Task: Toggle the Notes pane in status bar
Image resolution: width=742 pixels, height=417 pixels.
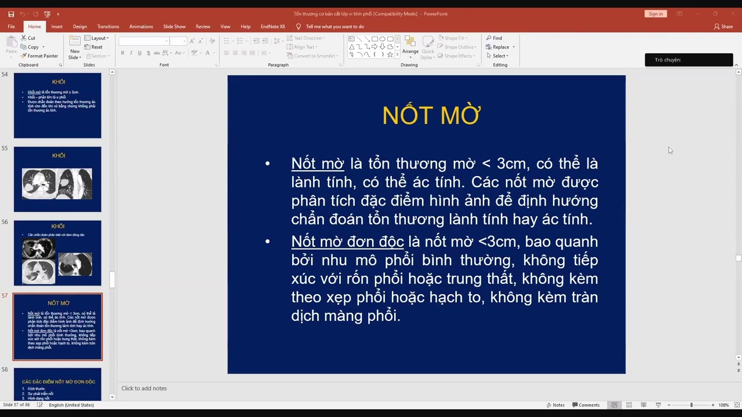Action: click(555, 405)
